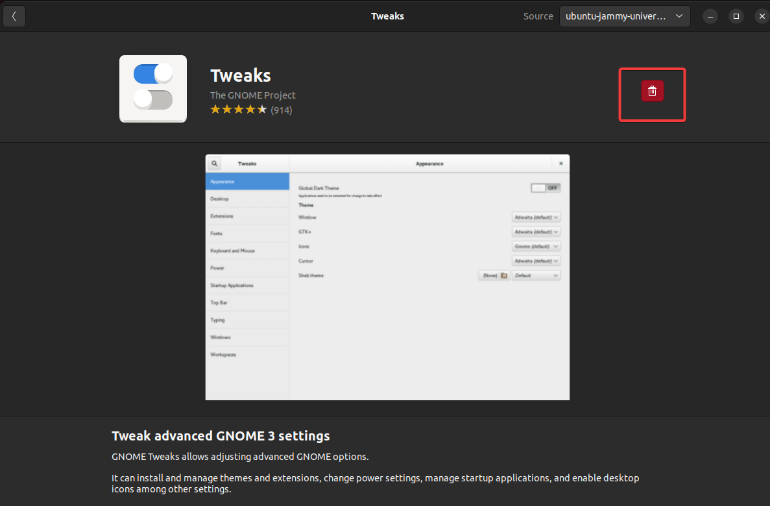Image resolution: width=770 pixels, height=506 pixels.
Task: Maximize the software window
Action: pos(736,16)
